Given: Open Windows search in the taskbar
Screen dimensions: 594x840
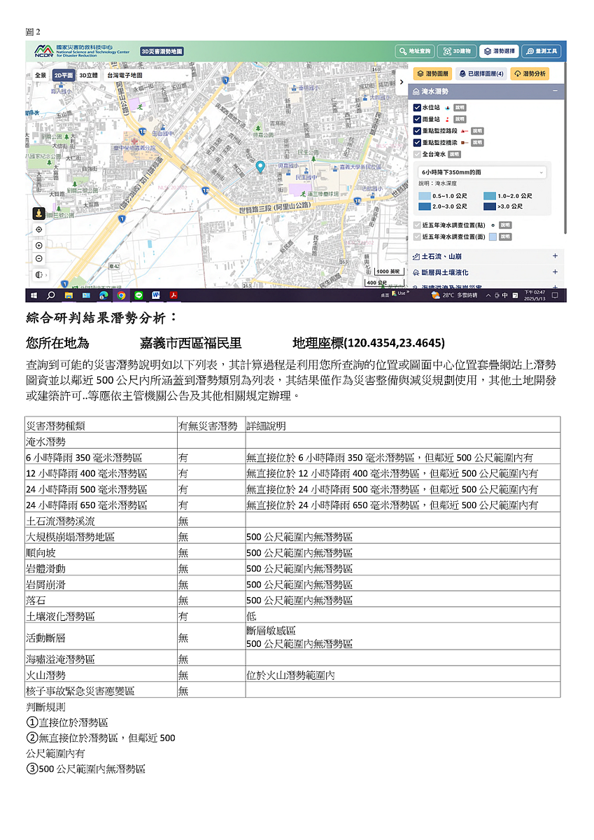Looking at the screenshot, I should [51, 295].
